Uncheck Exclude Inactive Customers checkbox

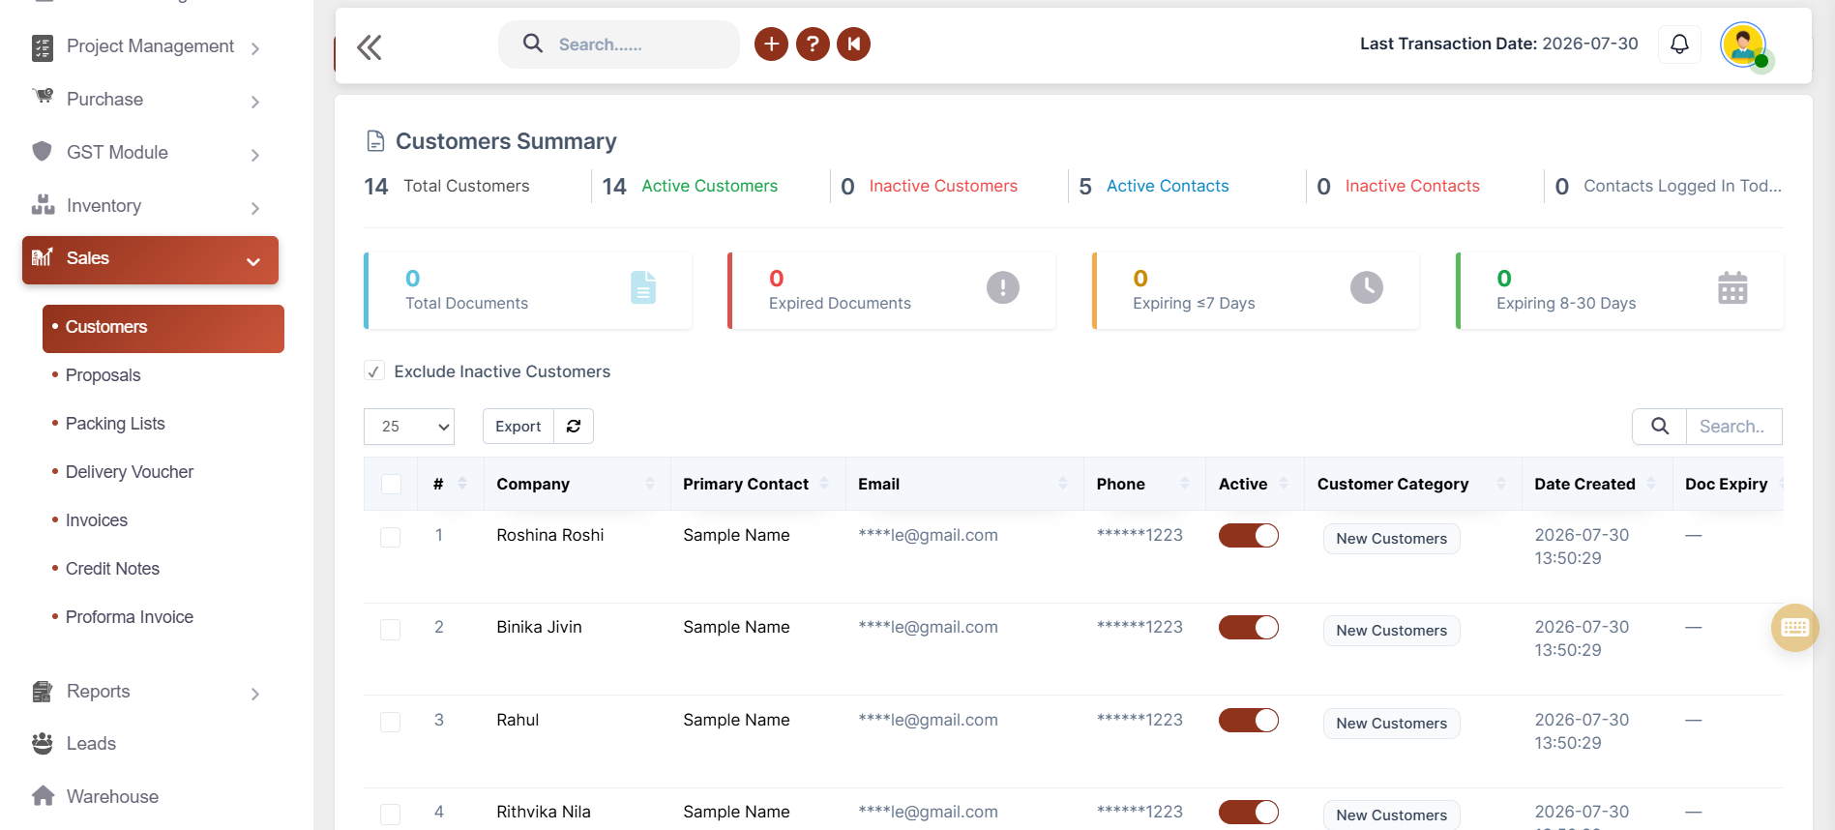coord(373,371)
